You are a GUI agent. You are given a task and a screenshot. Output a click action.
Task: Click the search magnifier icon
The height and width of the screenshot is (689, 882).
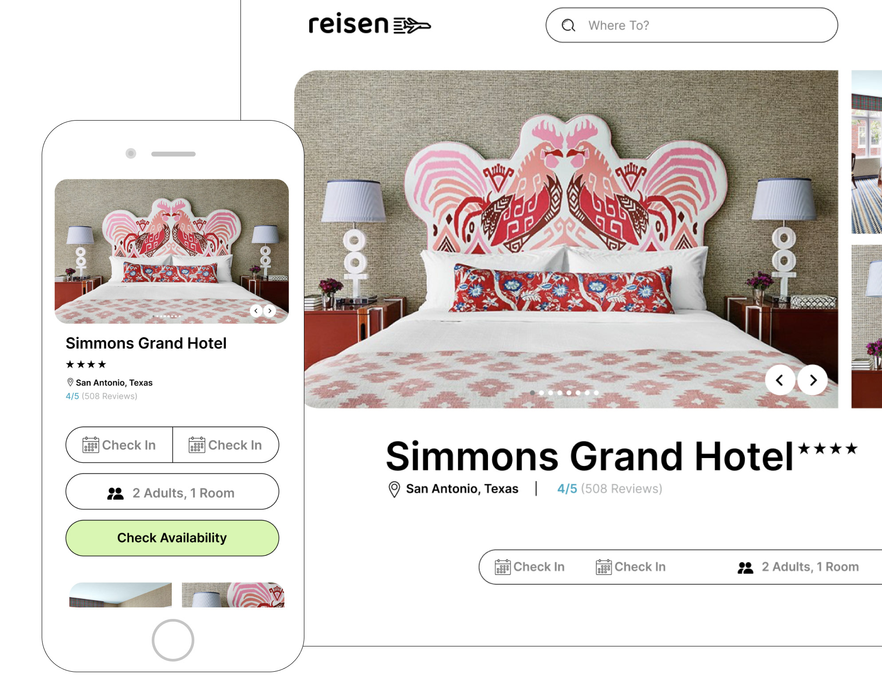point(568,25)
